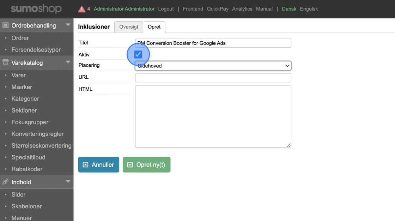Switch to the Oversigt tab
Screen dimensions: 395x221
128,26
